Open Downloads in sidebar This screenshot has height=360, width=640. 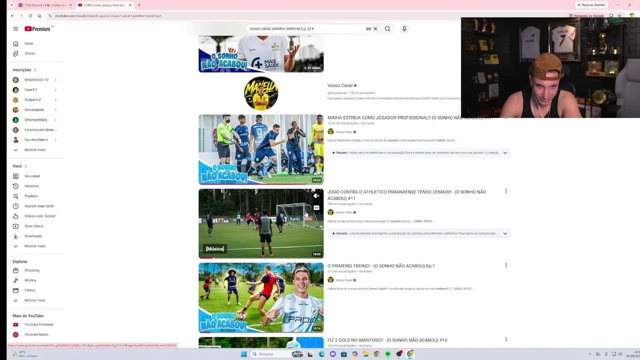[x=33, y=236]
